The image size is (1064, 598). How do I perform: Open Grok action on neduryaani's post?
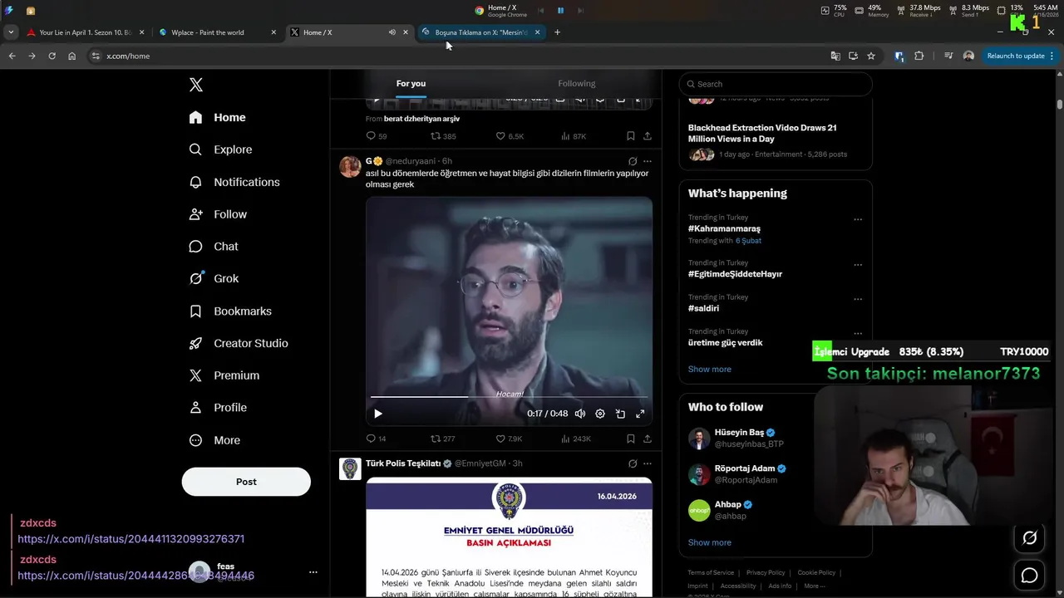coord(633,161)
